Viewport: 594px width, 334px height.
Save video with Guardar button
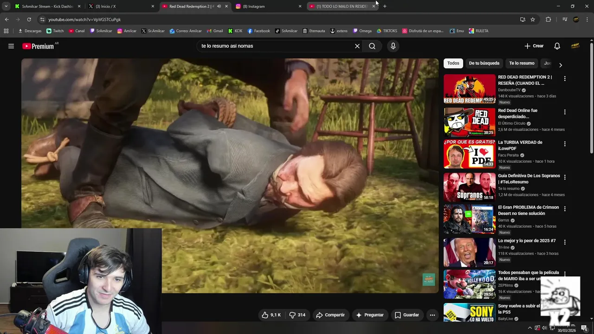[407, 315]
